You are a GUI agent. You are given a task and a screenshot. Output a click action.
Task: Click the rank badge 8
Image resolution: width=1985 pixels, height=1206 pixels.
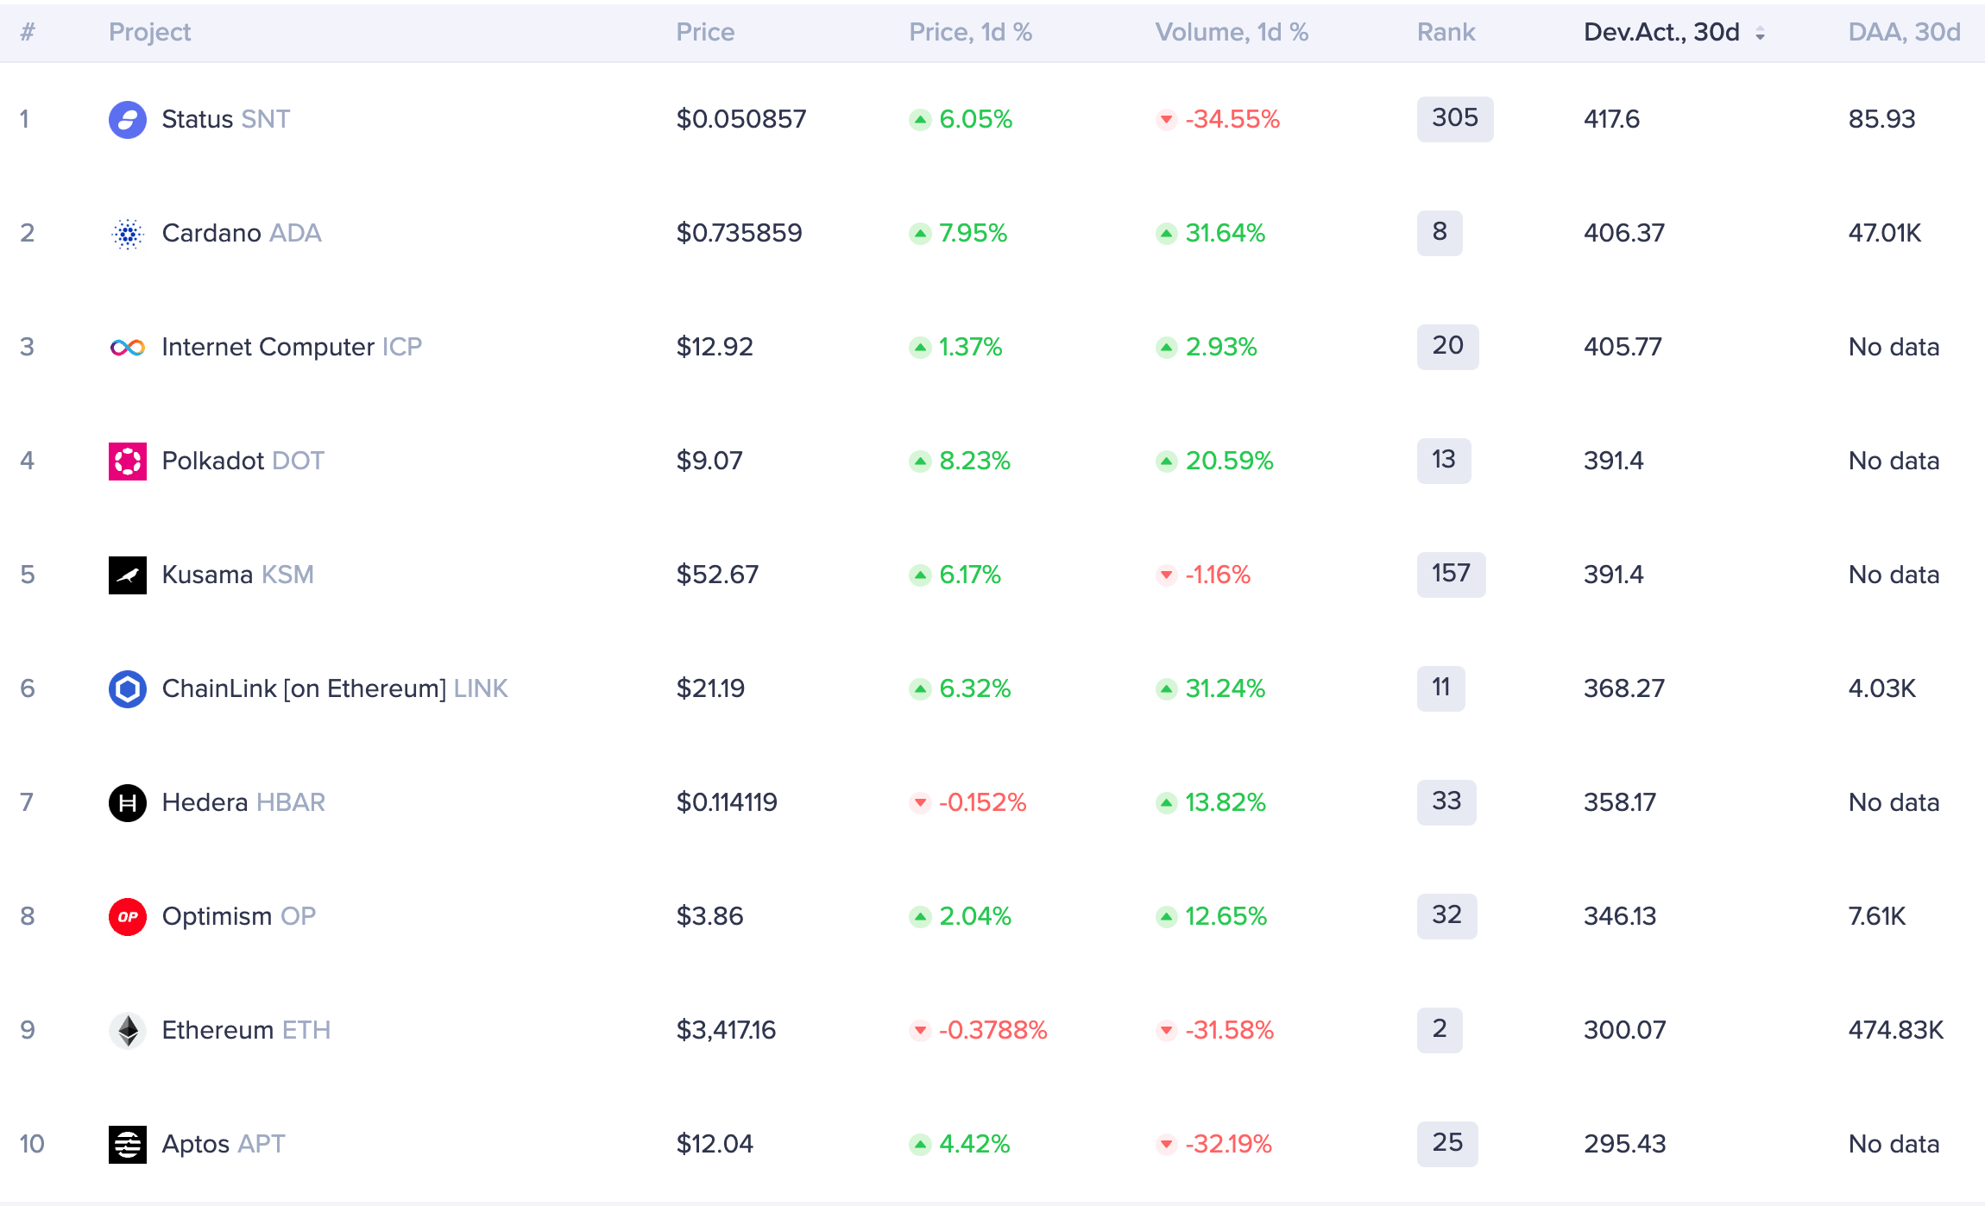1440,232
